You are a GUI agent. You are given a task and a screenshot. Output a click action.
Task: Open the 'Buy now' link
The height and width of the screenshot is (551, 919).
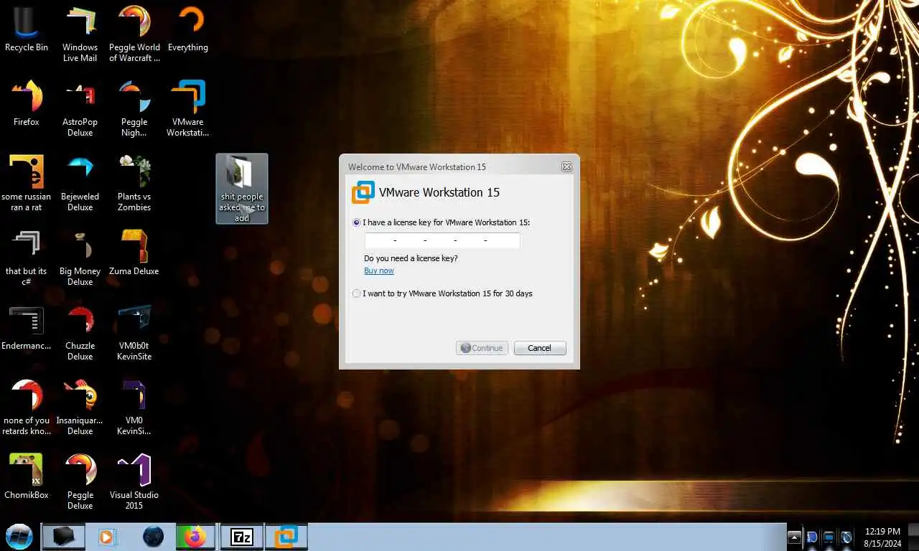click(379, 270)
